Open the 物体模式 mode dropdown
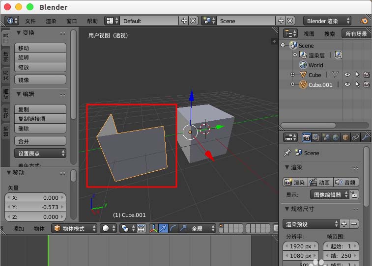This screenshot has height=266, width=372. (74, 228)
